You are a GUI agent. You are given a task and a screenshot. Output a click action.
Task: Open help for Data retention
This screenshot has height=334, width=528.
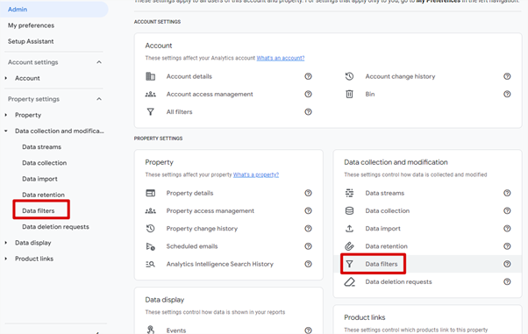point(507,246)
